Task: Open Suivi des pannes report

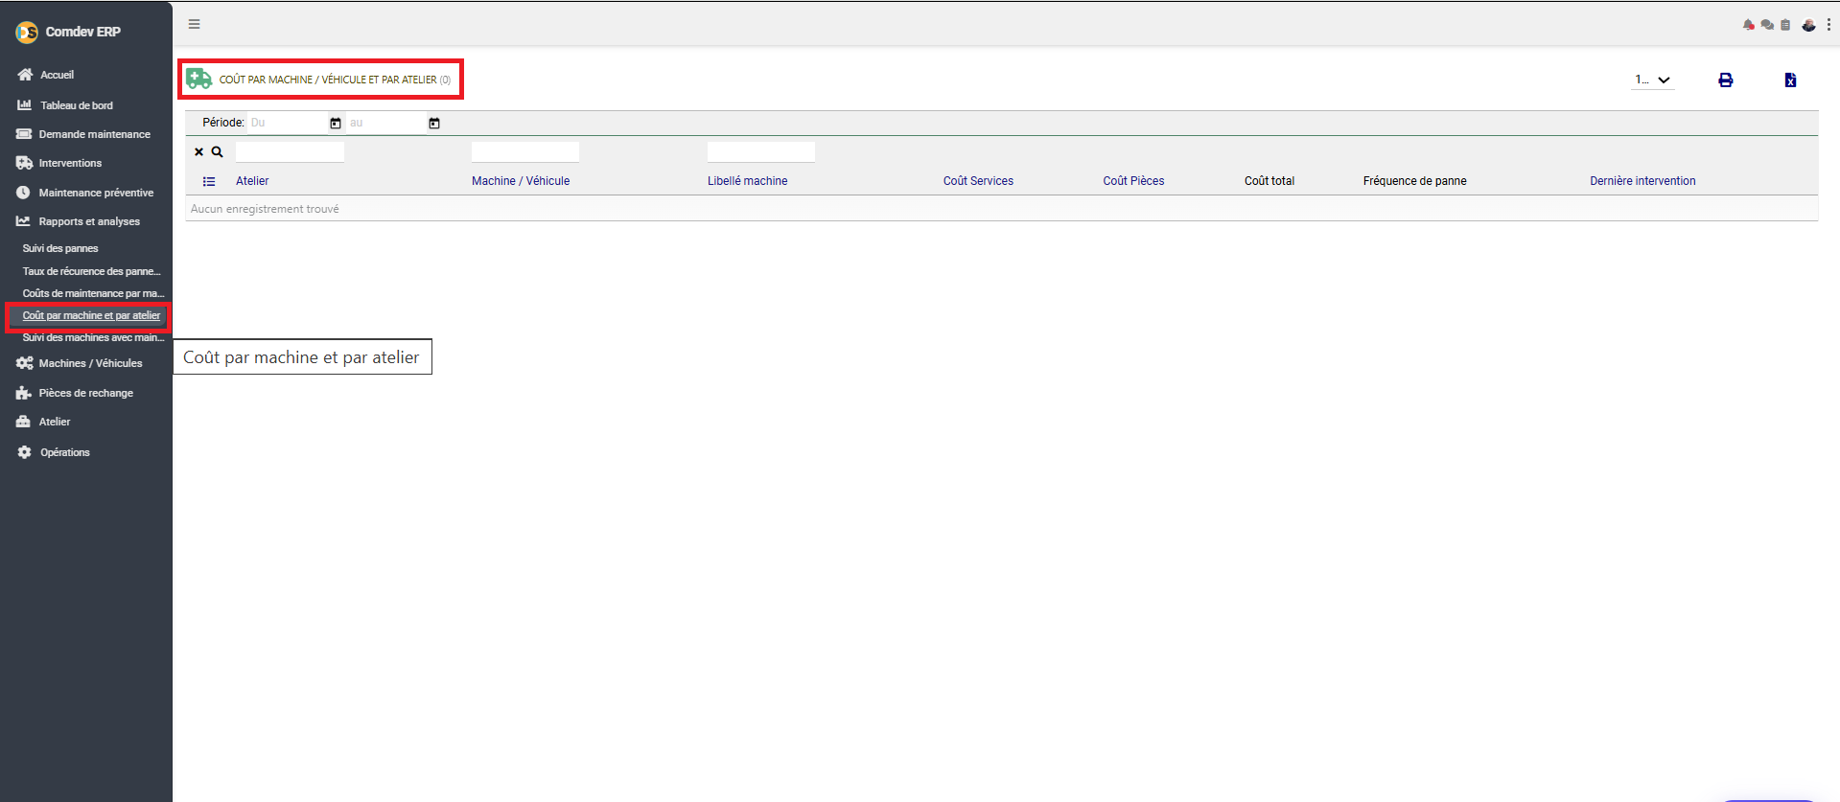Action: pyautogui.click(x=60, y=248)
